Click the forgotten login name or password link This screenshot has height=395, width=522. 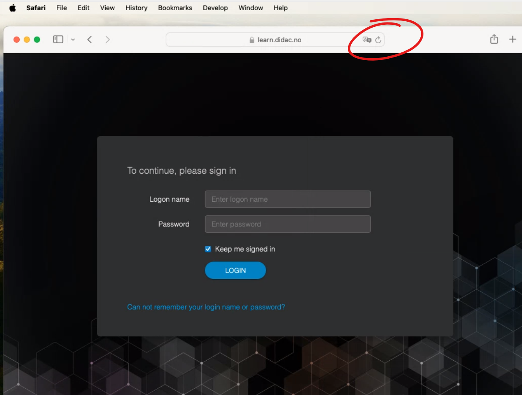[x=206, y=307]
